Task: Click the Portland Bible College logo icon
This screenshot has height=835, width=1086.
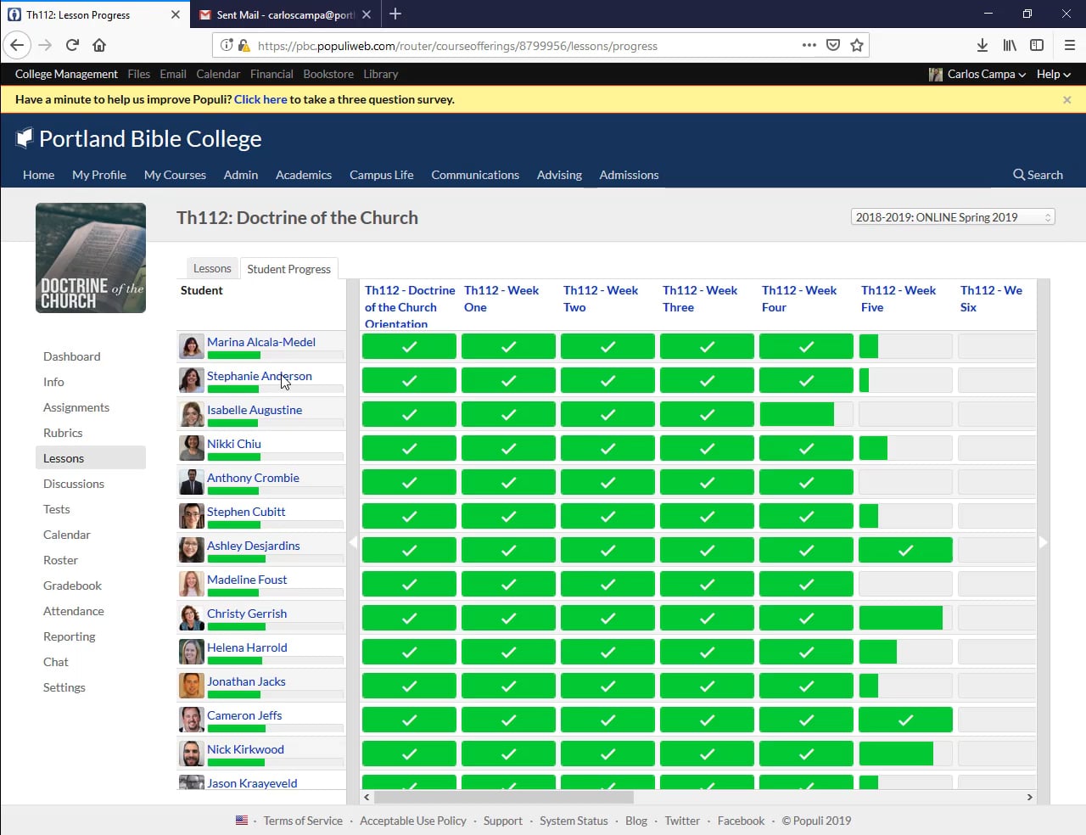Action: [x=25, y=137]
